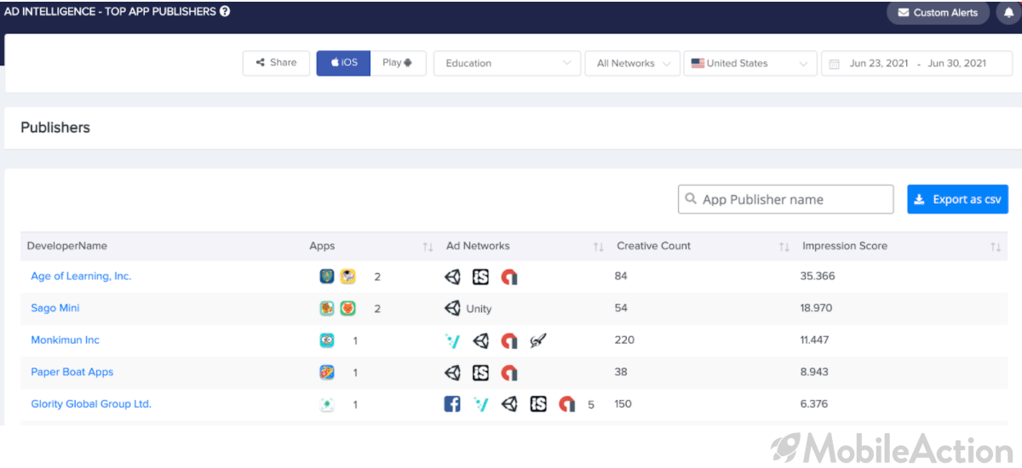Screen dimensions: 1022x468
Task: Click Impression Score 35.366 value
Action: [818, 277]
